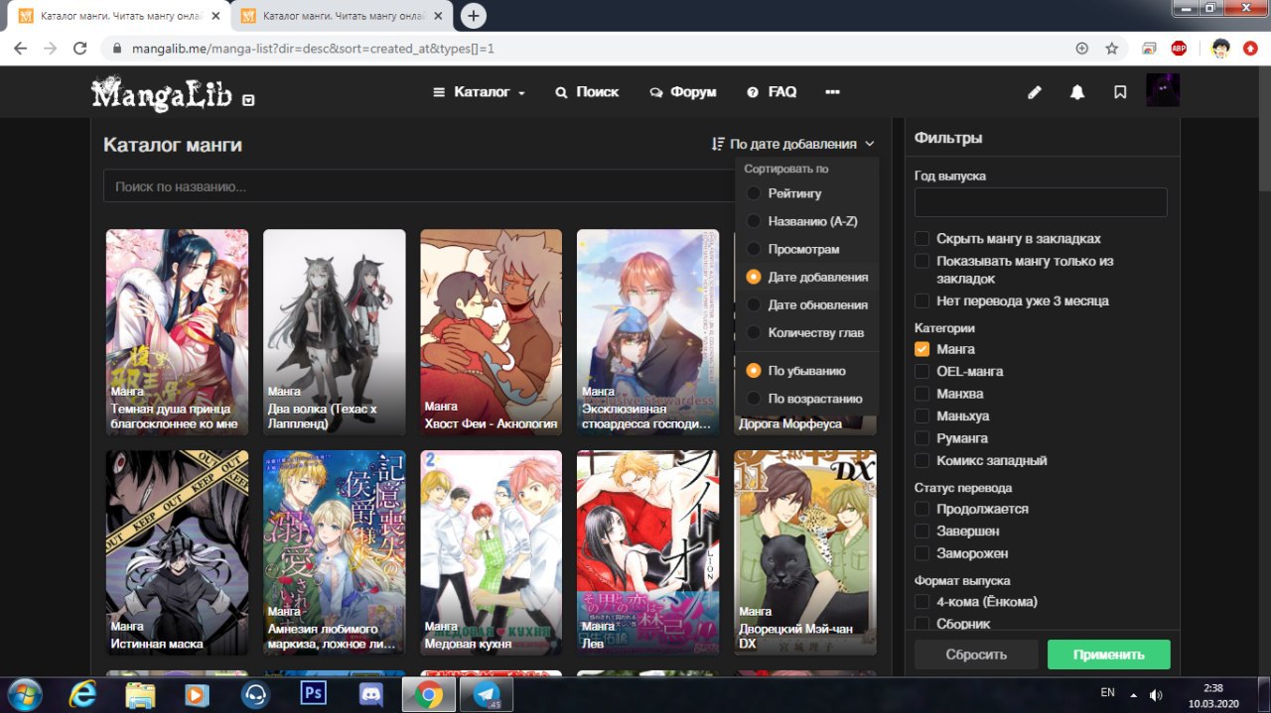Collapse the 'По дате добавления' sort dropdown

click(x=793, y=144)
